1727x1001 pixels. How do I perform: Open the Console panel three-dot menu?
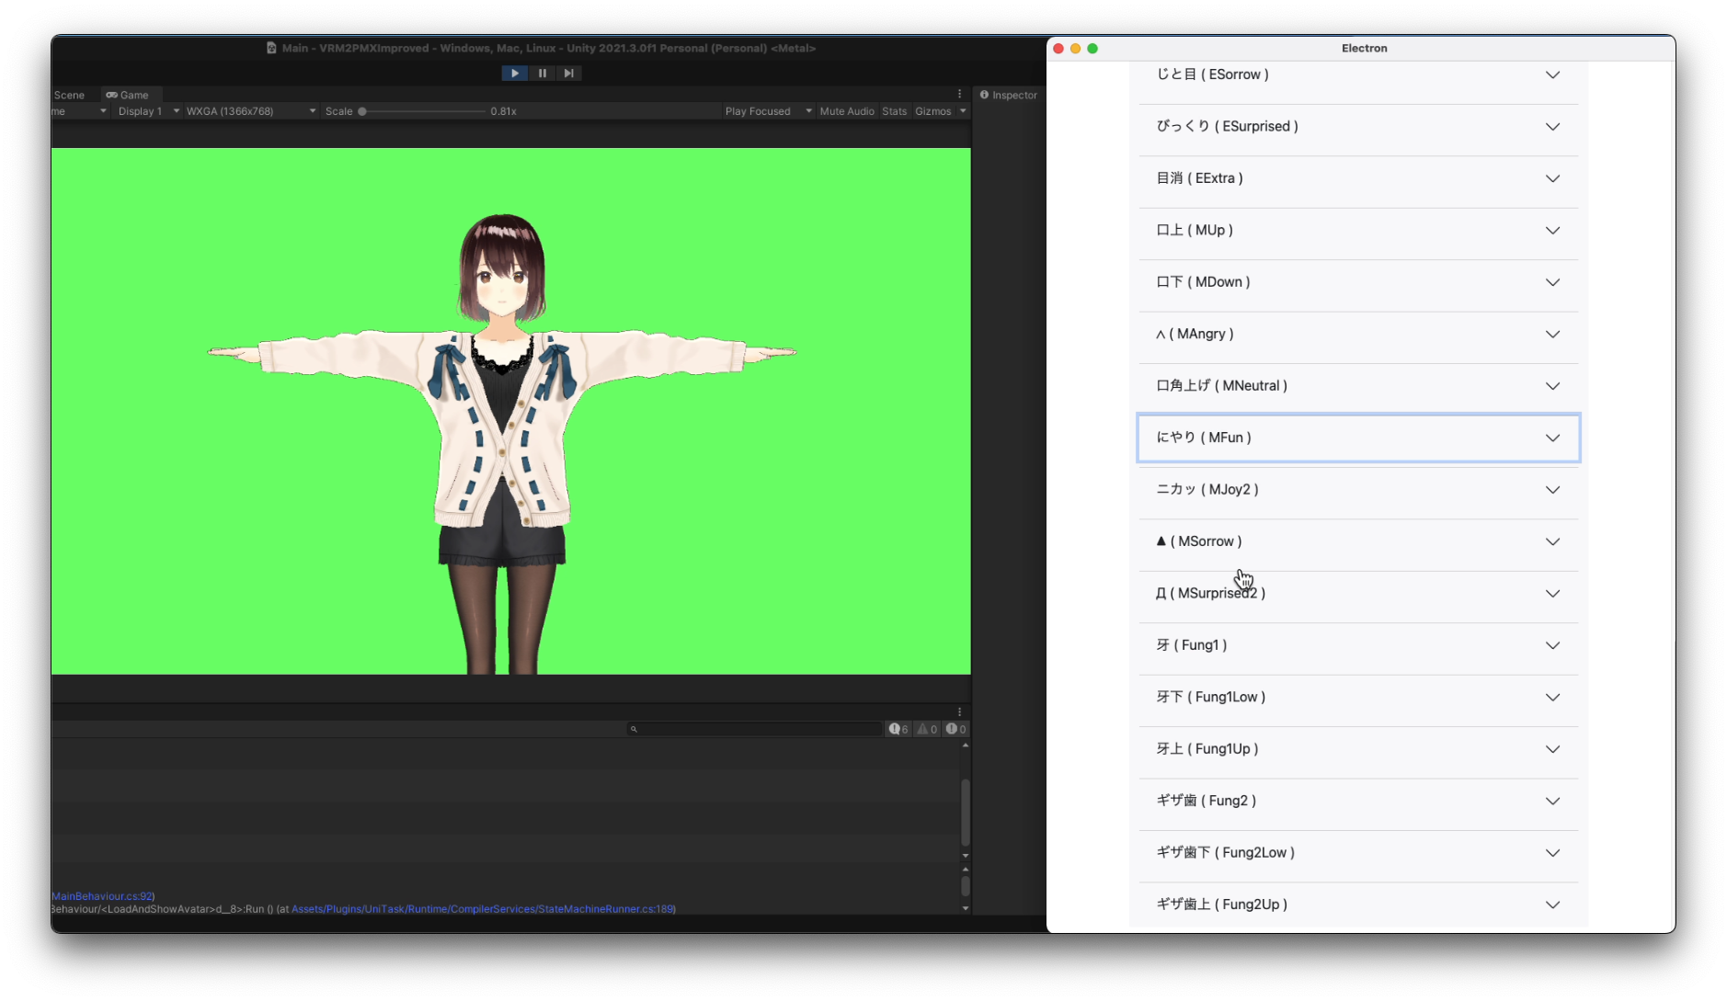[x=959, y=712]
